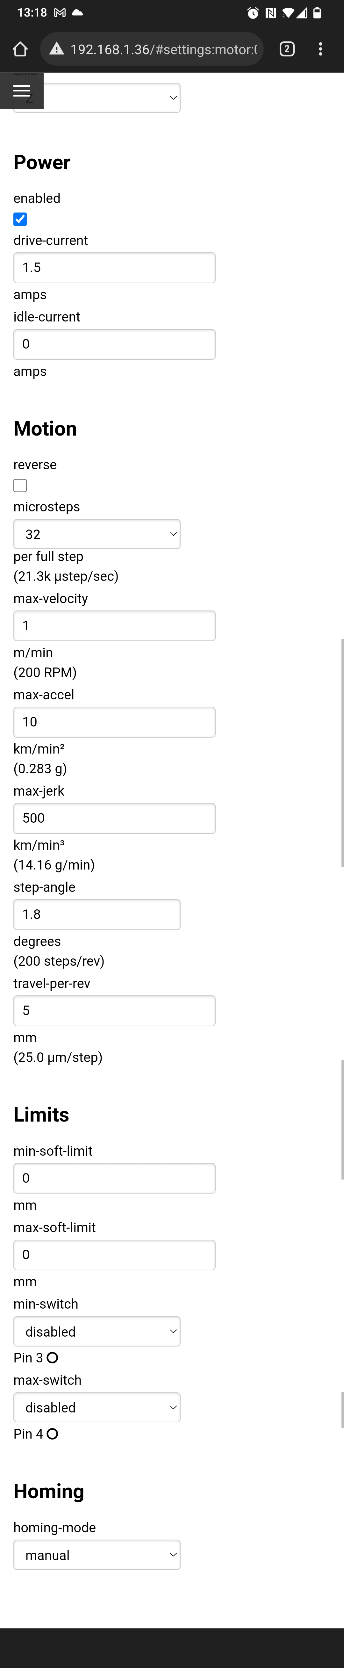Expand the max-switch dropdown
The height and width of the screenshot is (1668, 344).
coord(97,1407)
